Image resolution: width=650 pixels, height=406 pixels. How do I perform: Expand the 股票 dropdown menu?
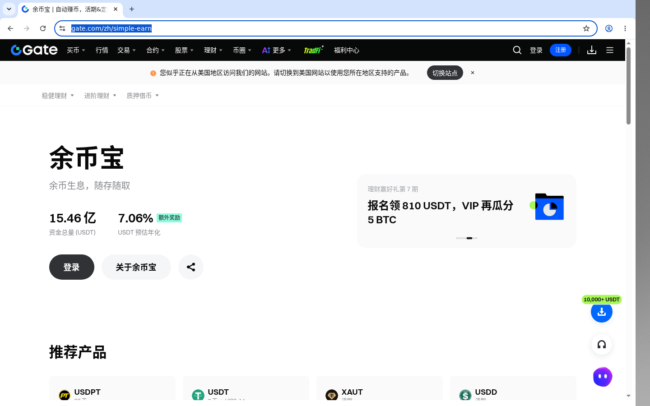(x=184, y=50)
